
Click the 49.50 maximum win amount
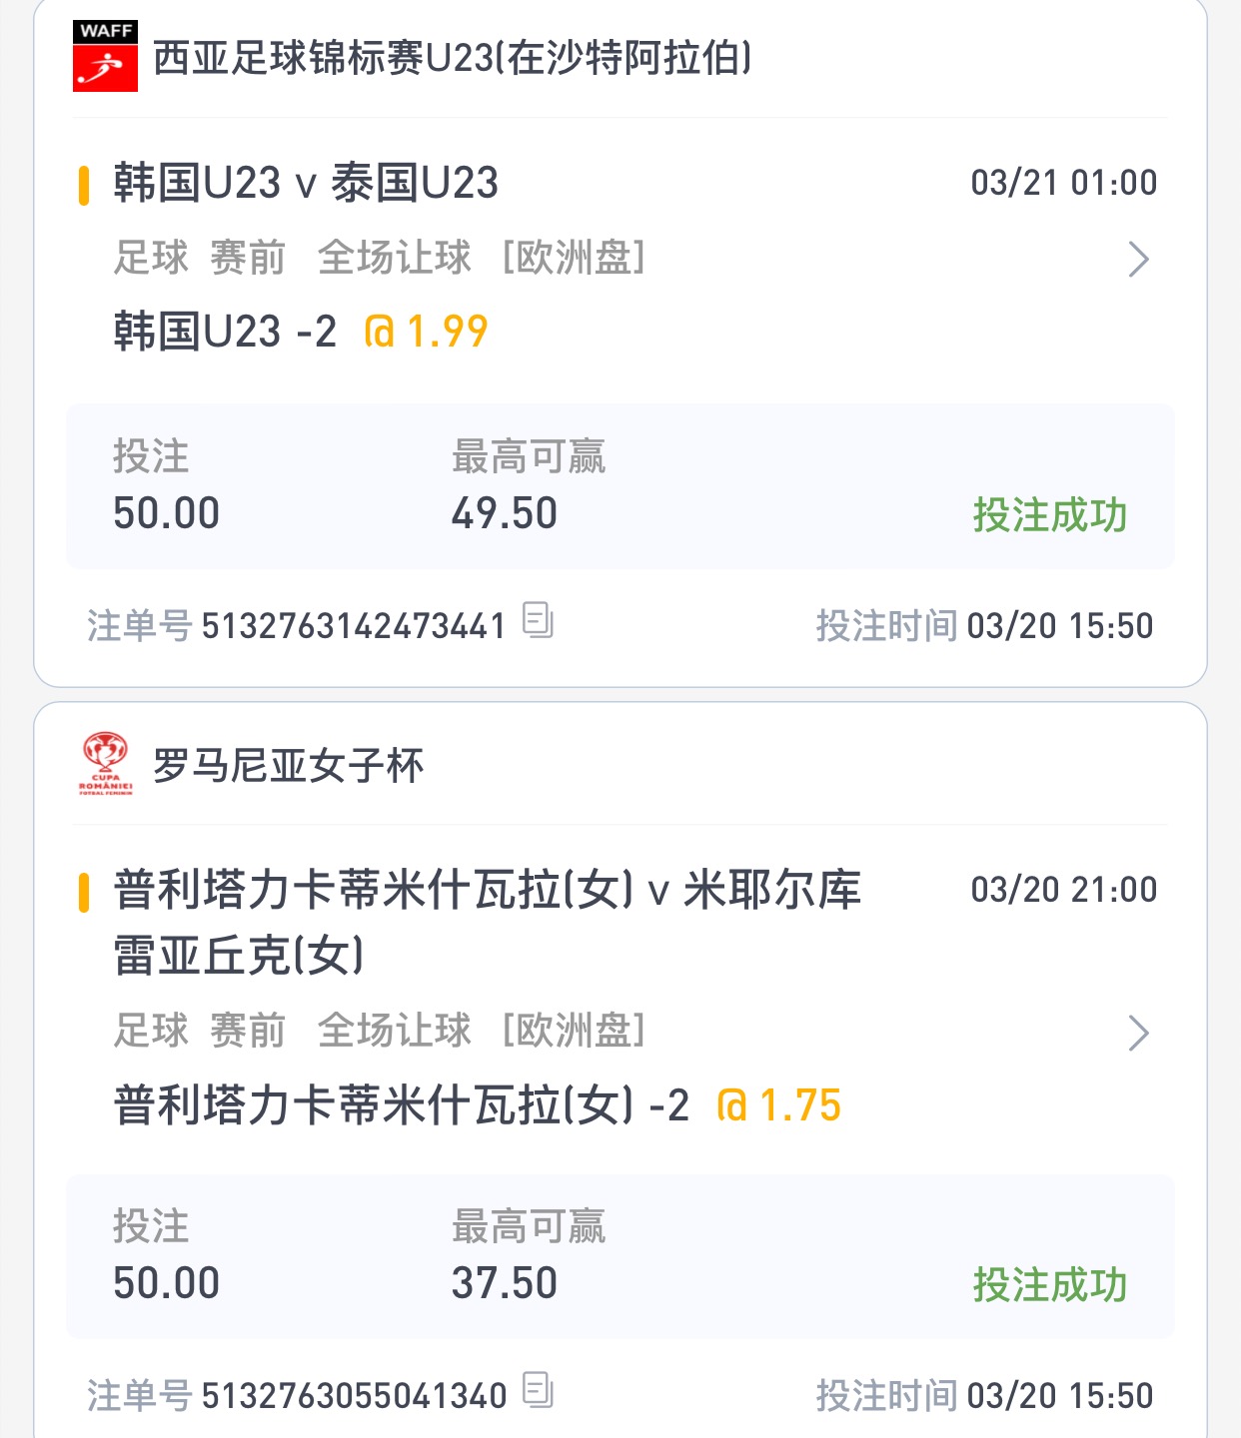tap(505, 513)
